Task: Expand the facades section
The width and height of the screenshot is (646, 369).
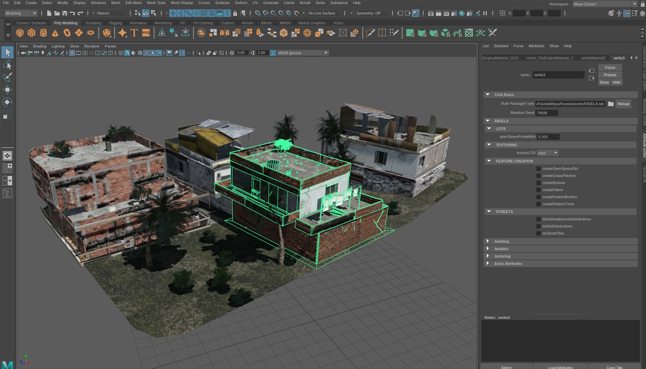Action: [x=488, y=248]
